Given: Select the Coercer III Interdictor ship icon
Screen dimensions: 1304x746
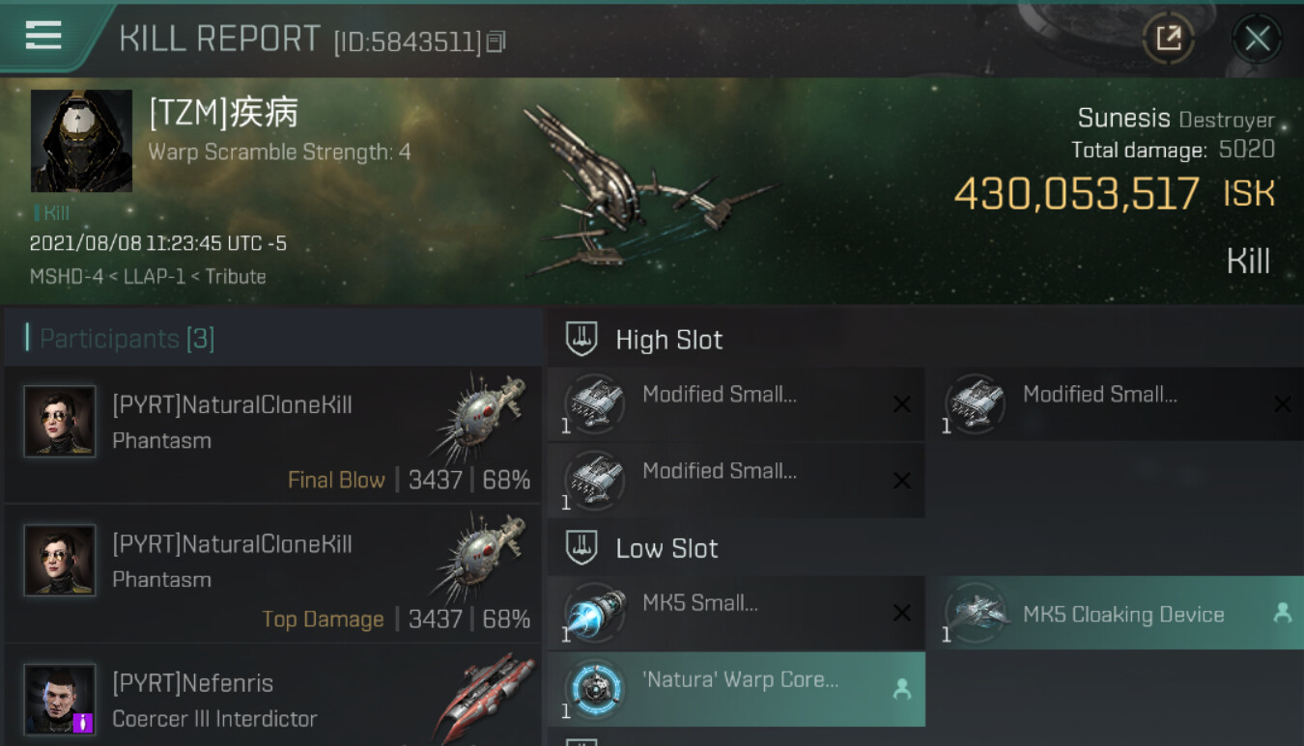Looking at the screenshot, I should click(x=484, y=697).
